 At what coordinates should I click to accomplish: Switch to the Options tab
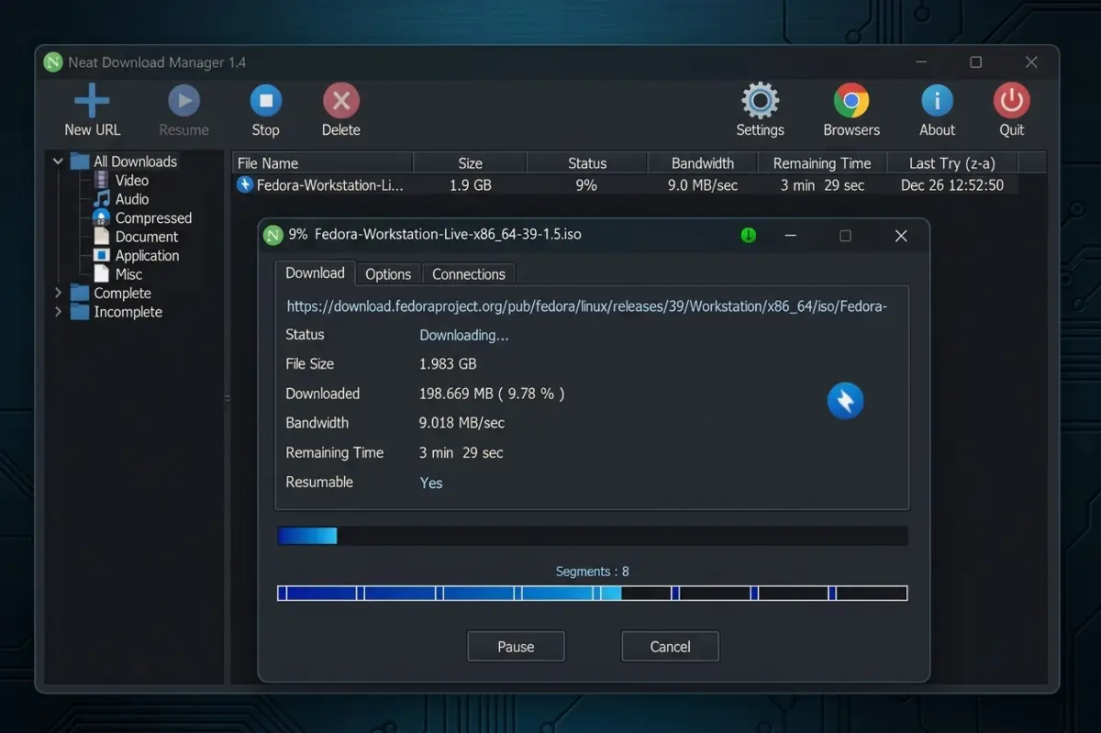click(388, 274)
